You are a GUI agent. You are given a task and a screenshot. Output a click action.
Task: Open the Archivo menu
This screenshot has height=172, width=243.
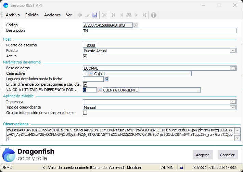[13, 15]
